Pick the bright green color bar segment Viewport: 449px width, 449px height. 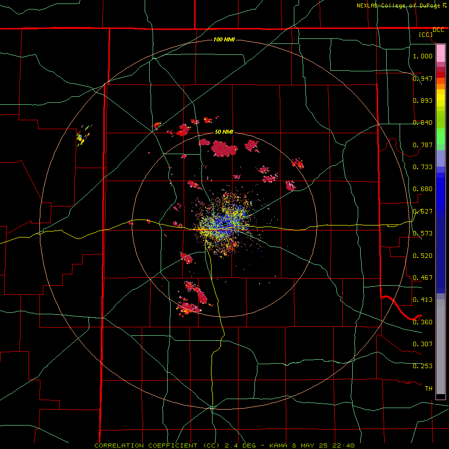point(441,136)
